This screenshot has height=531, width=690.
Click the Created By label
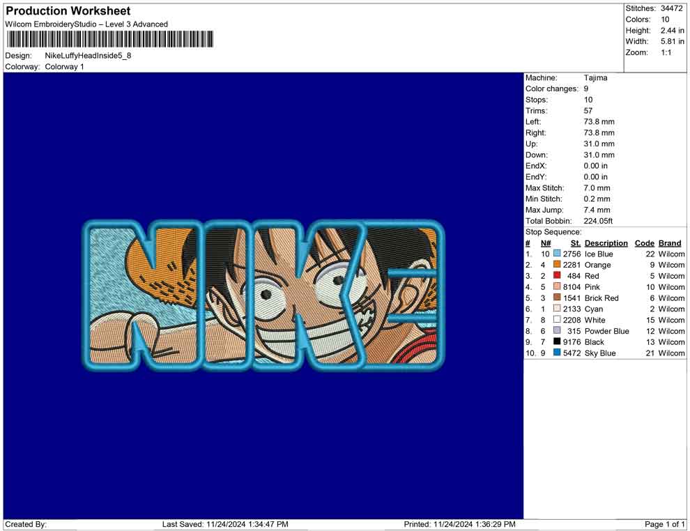pyautogui.click(x=26, y=524)
